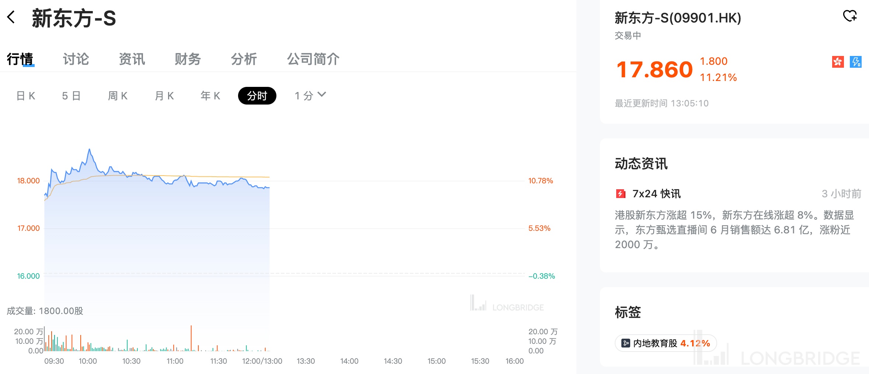Select the 分时 chart mode
The height and width of the screenshot is (374, 869).
(x=257, y=96)
